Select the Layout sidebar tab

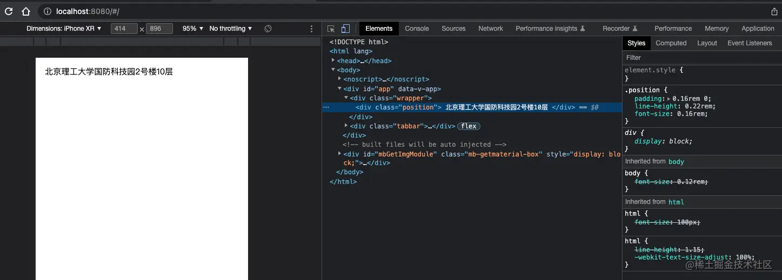click(x=707, y=43)
